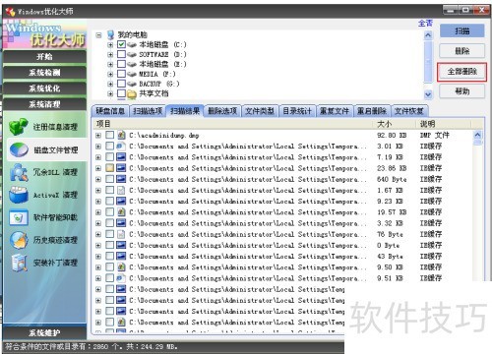Tick checkbox of the 9.23 KB result row
This screenshot has width=492, height=354.
[x=110, y=201]
